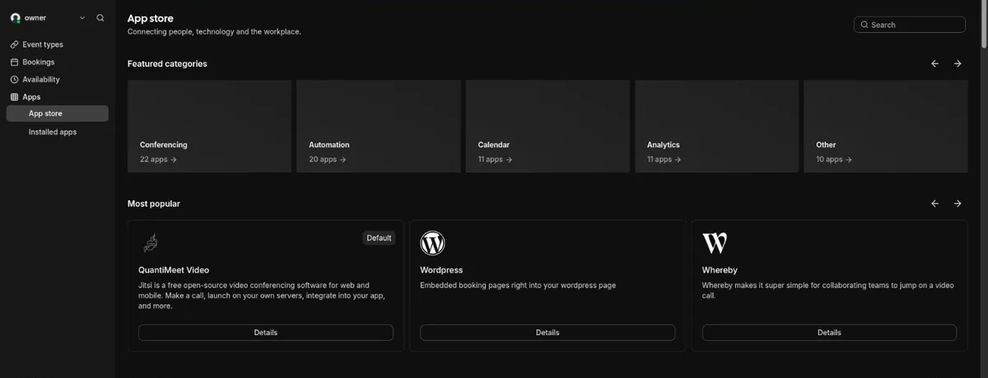Open the Calendar category card

[548, 126]
